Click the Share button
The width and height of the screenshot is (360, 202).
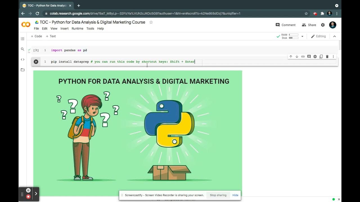pyautogui.click(x=309, y=25)
